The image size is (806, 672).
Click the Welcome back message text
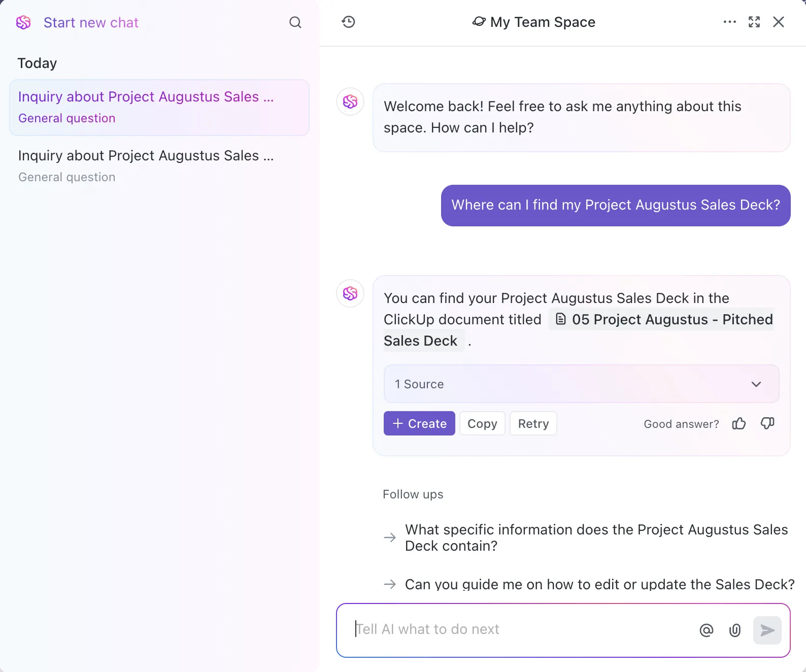pos(562,117)
